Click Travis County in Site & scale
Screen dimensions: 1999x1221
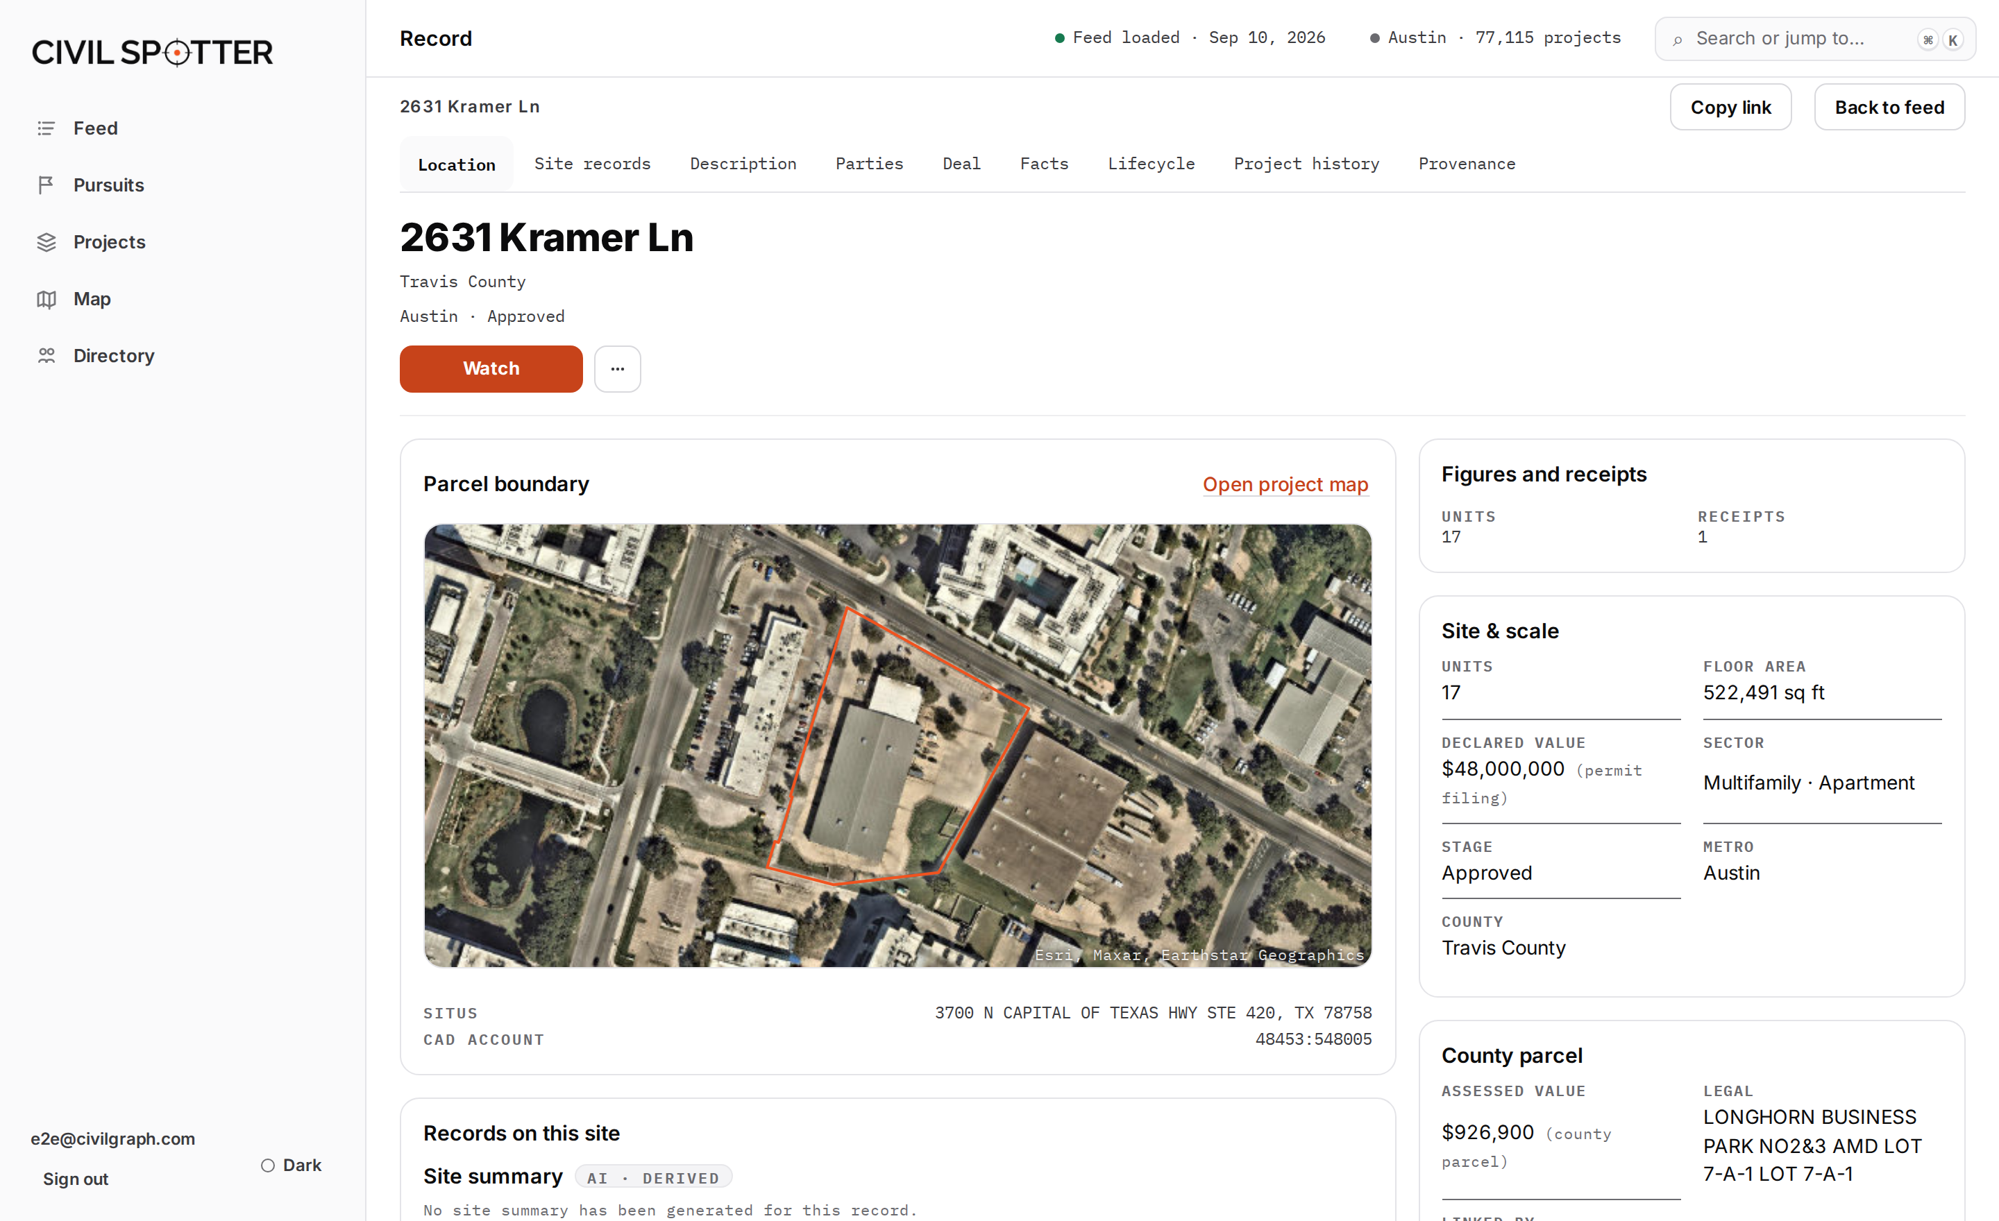[1503, 948]
